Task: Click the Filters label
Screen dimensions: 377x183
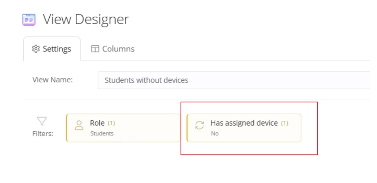Action: pos(43,133)
